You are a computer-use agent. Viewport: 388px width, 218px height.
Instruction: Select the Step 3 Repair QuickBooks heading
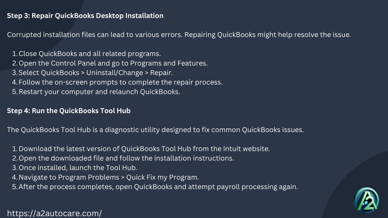[x=85, y=16]
